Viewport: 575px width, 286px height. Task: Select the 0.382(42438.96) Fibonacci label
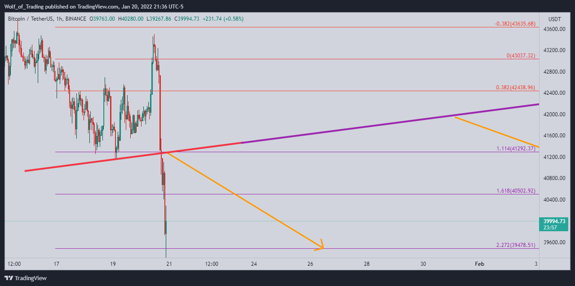(x=516, y=88)
